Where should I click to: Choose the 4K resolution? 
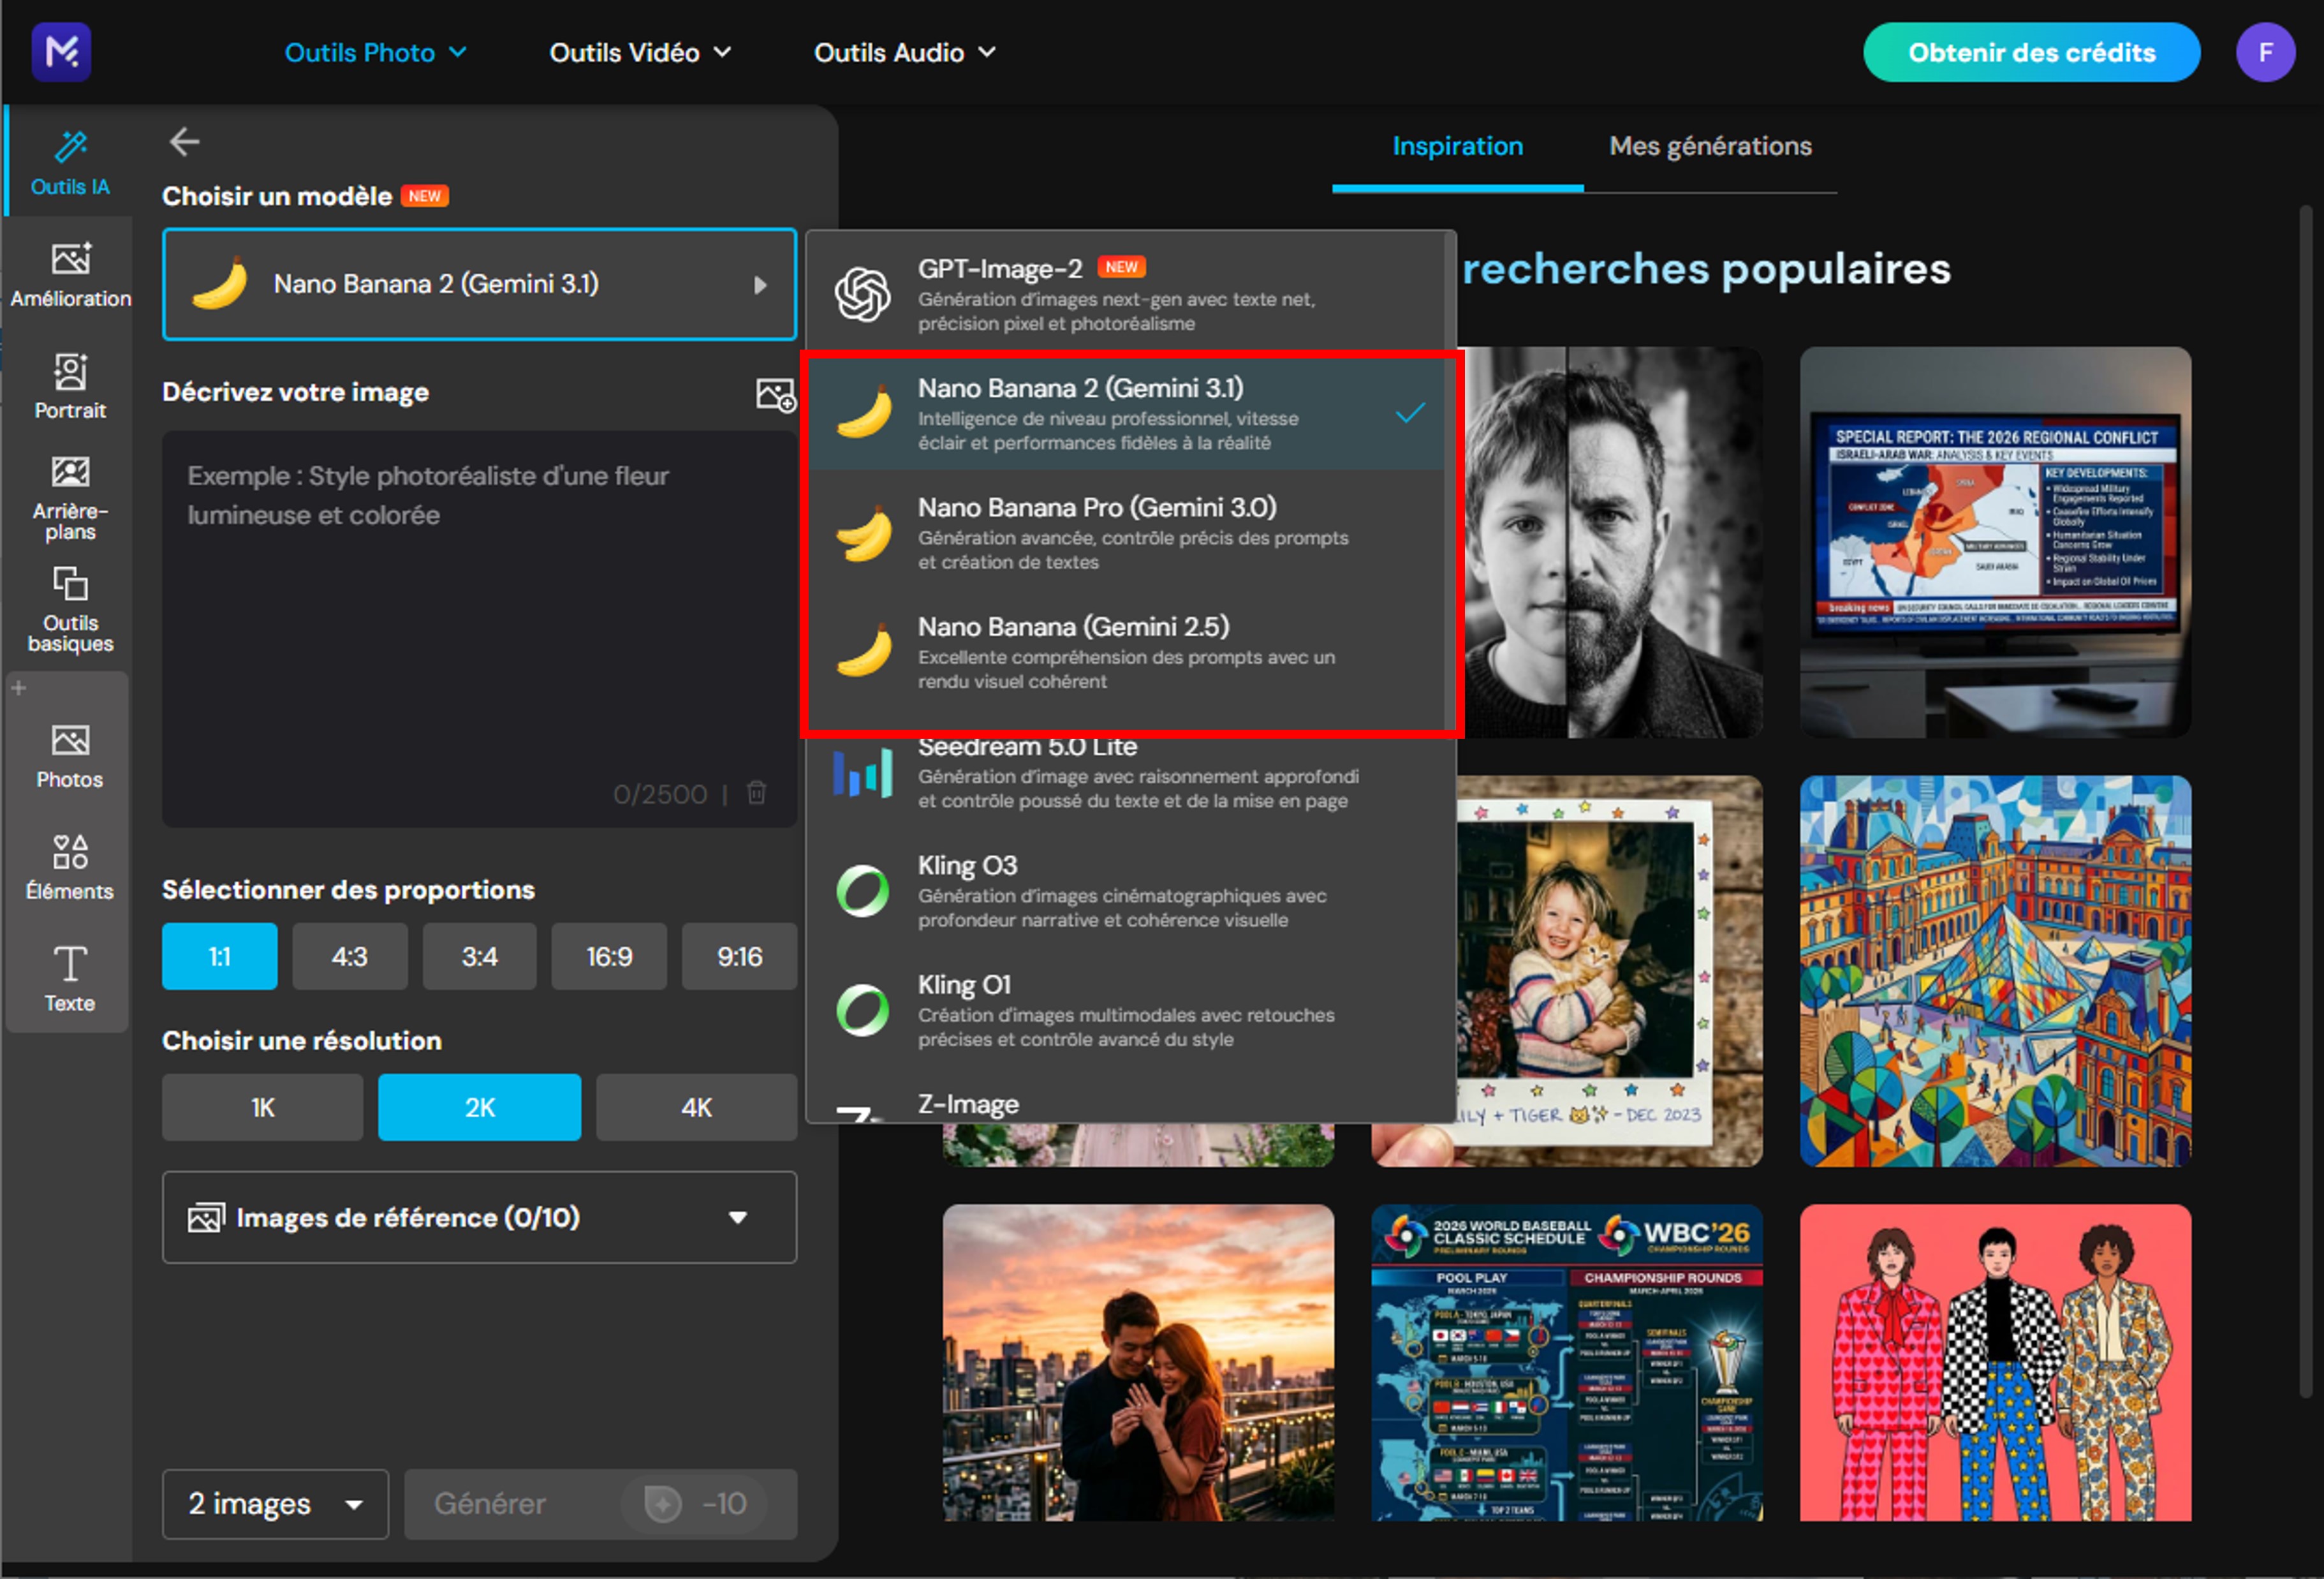(696, 1107)
